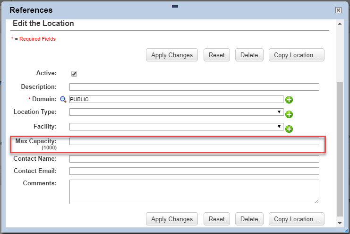
Task: Click the top Apply Changes button
Action: click(172, 55)
